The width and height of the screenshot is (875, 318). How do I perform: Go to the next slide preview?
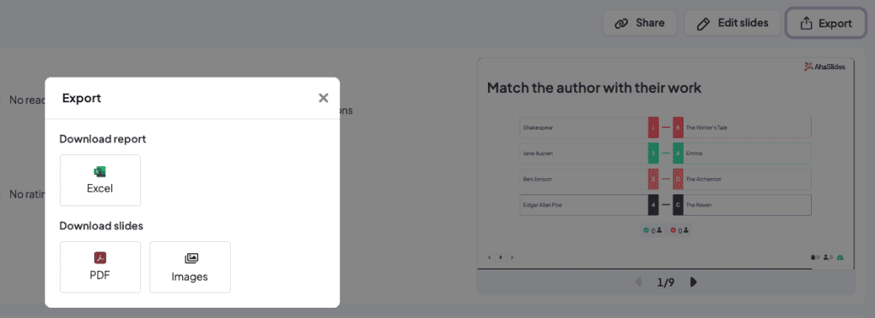point(694,282)
